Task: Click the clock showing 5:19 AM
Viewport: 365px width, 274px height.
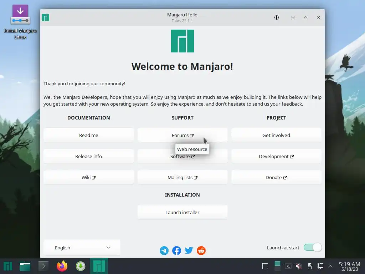Action: [349, 266]
